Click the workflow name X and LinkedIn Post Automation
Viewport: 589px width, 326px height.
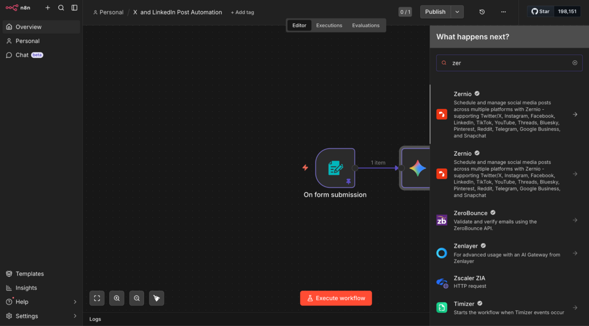tap(178, 12)
